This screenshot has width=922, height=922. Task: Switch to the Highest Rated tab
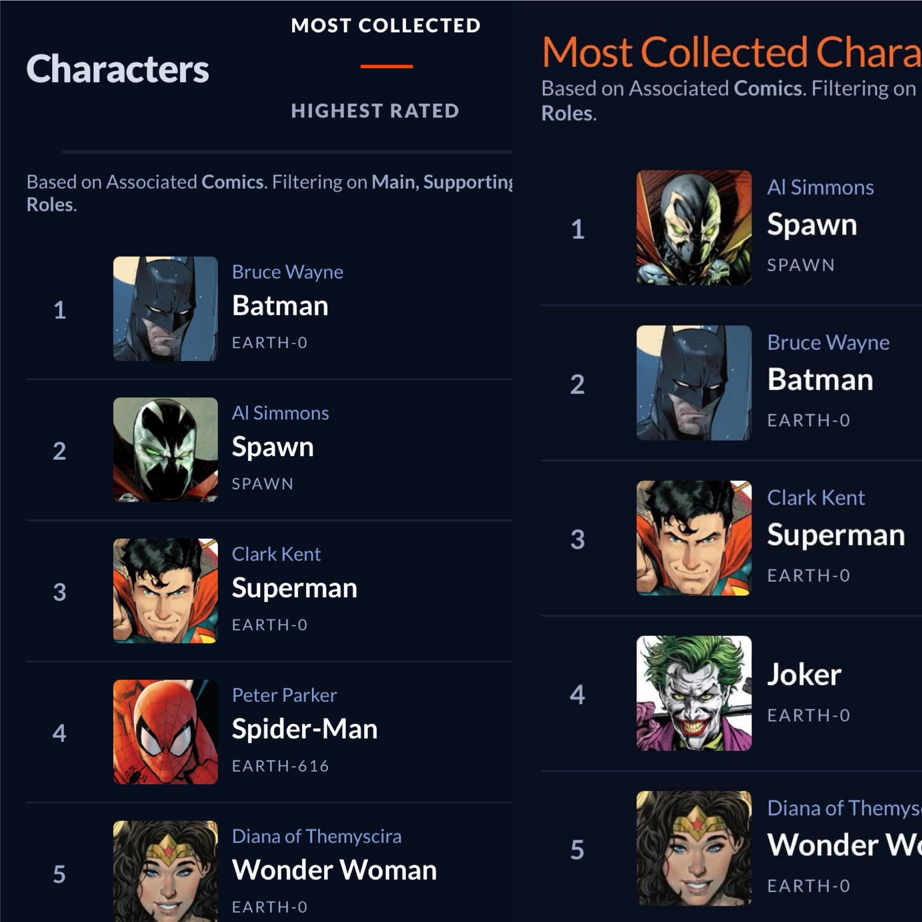(x=375, y=111)
